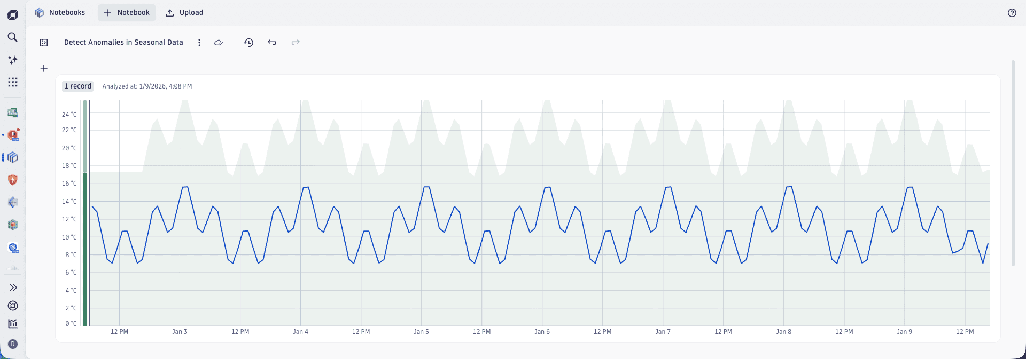The image size is (1026, 359).
Task: Open the Dashboards app in sidebar
Action: [13, 113]
